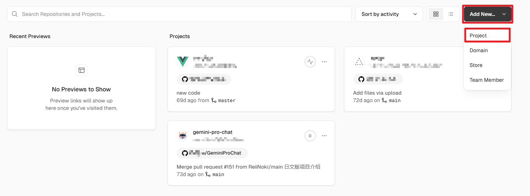
Task: Open the GeminiProChat GitHub repository link
Action: point(212,153)
